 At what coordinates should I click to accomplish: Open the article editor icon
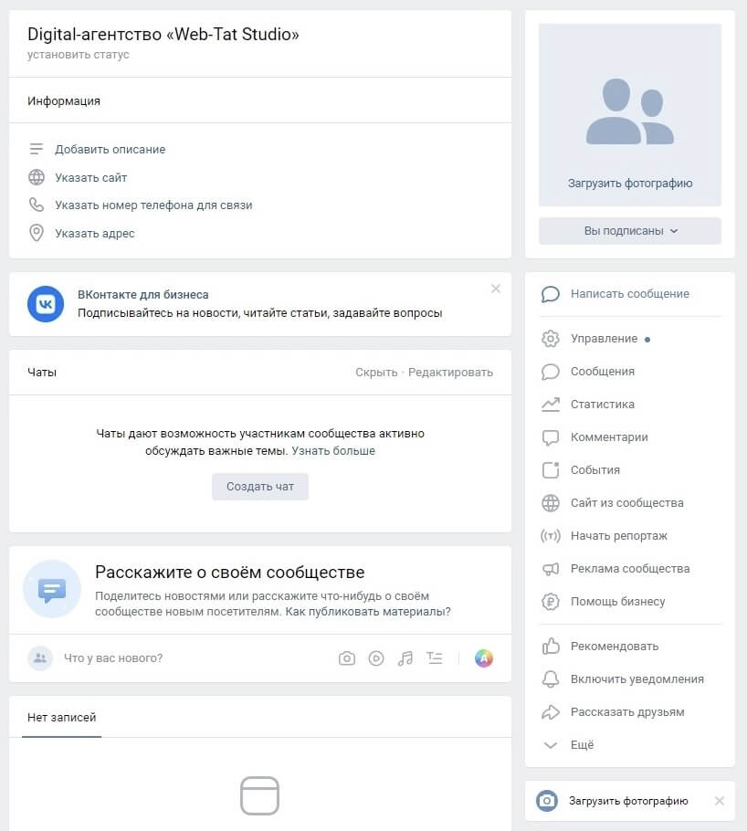pos(435,658)
